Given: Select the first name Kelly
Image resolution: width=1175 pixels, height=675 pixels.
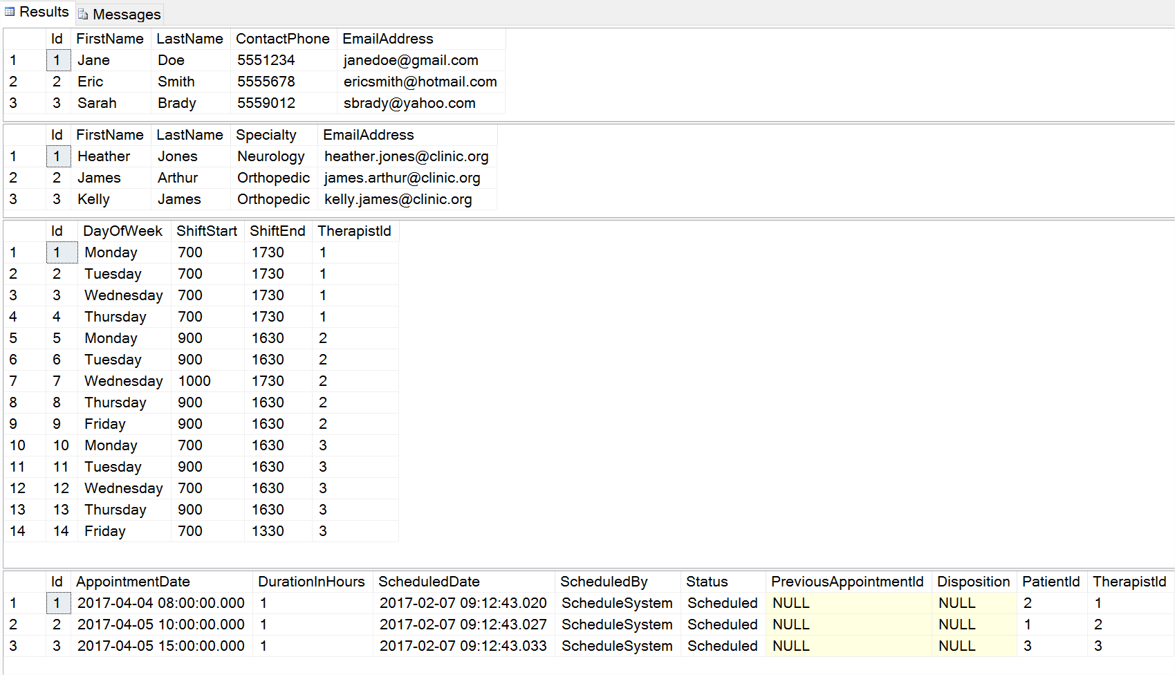Looking at the screenshot, I should (111, 199).
